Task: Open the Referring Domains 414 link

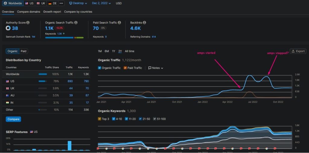Action: coord(154,37)
